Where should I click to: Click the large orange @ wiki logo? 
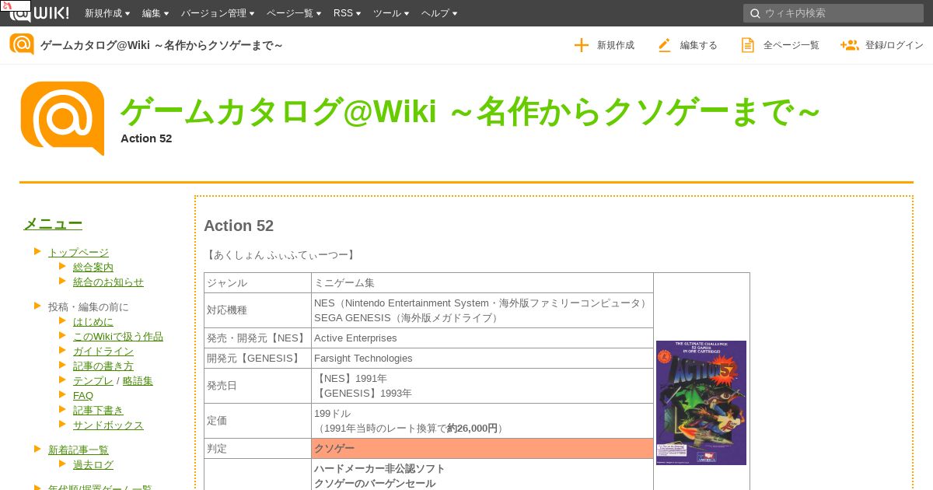click(x=62, y=118)
